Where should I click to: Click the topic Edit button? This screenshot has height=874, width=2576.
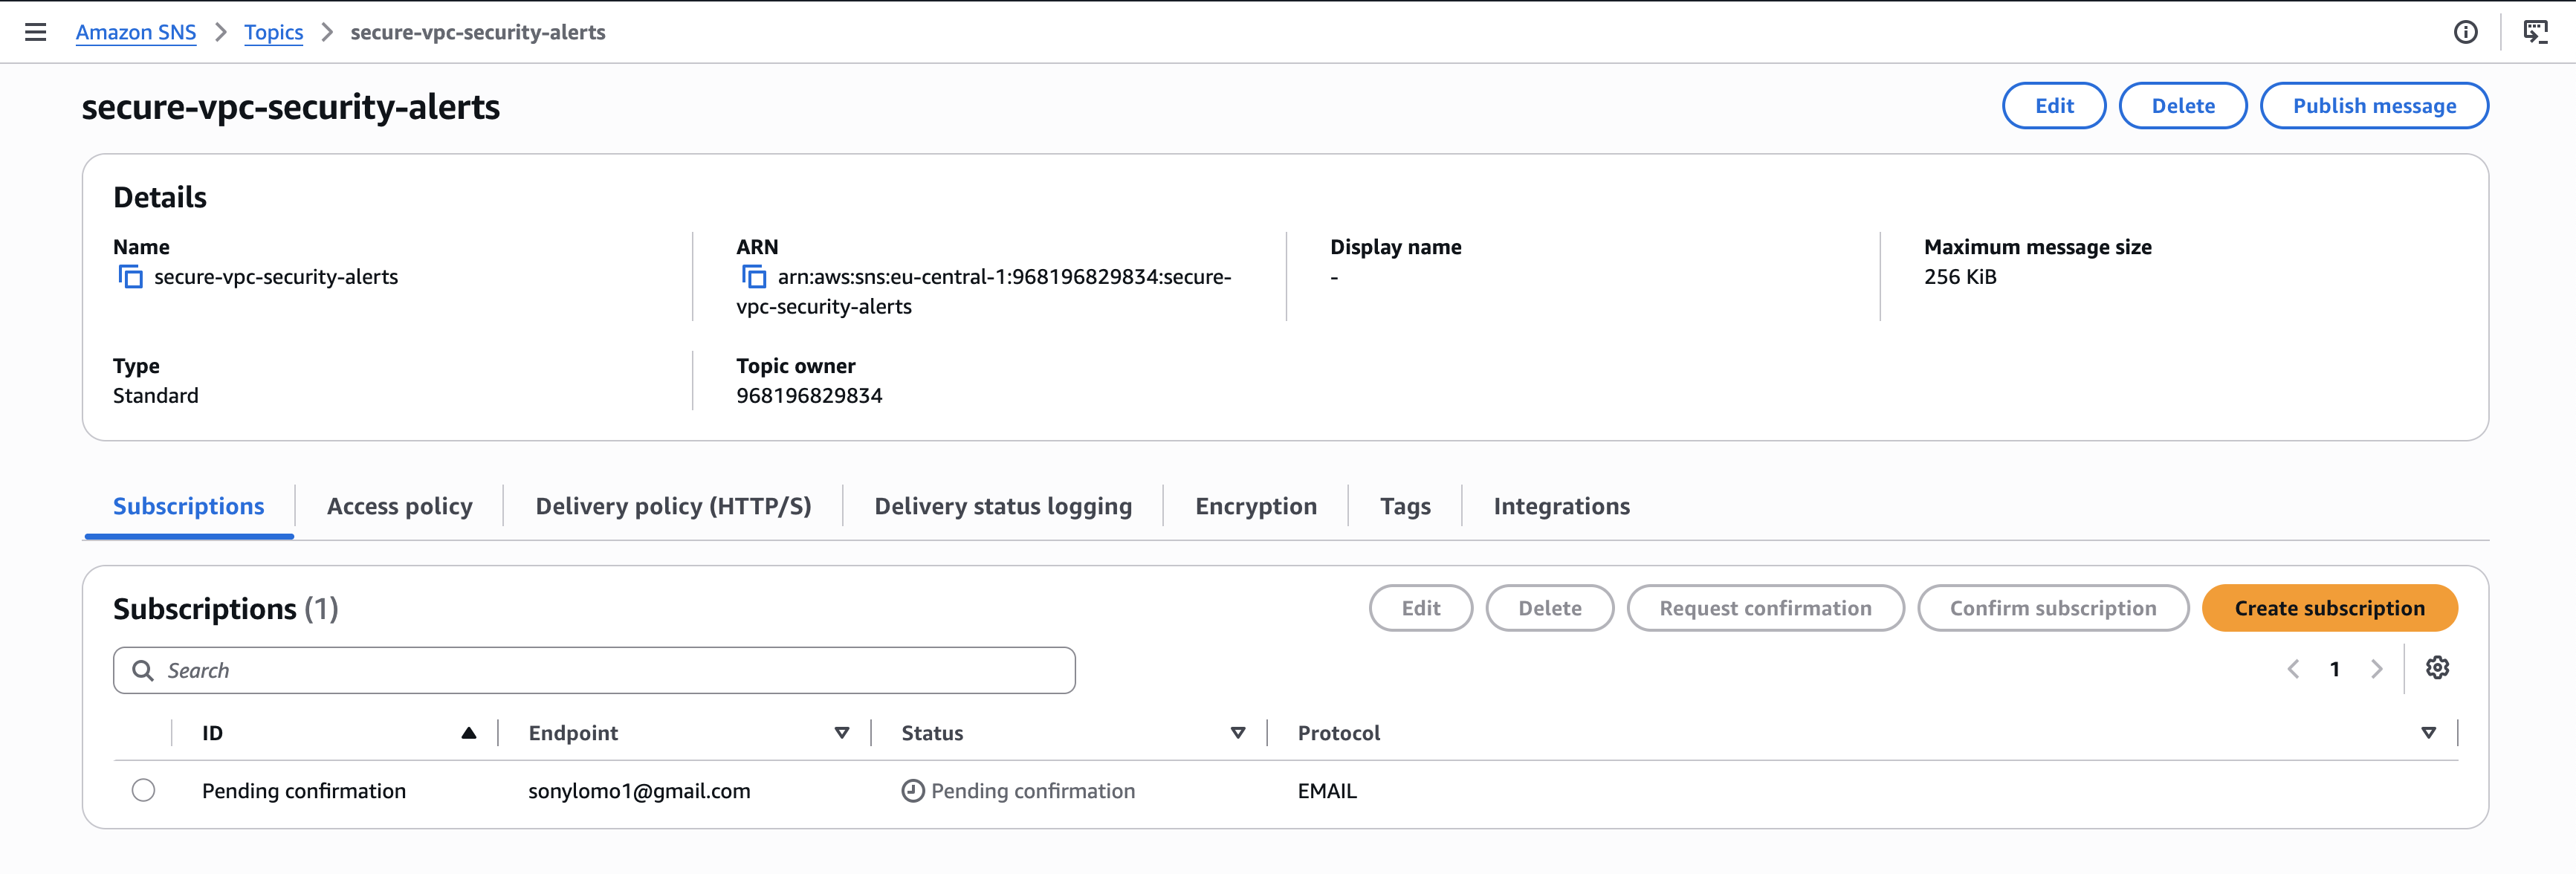pyautogui.click(x=2054, y=106)
